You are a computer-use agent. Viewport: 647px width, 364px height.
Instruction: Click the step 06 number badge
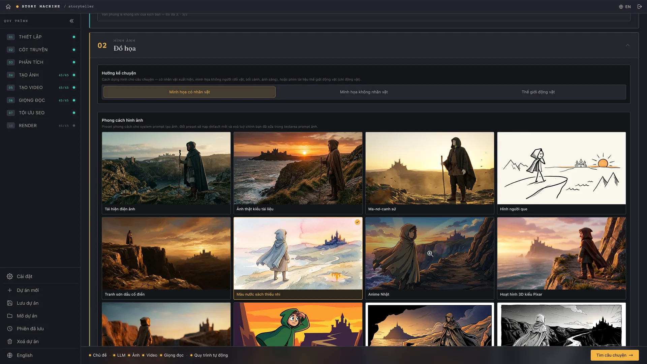[11, 100]
